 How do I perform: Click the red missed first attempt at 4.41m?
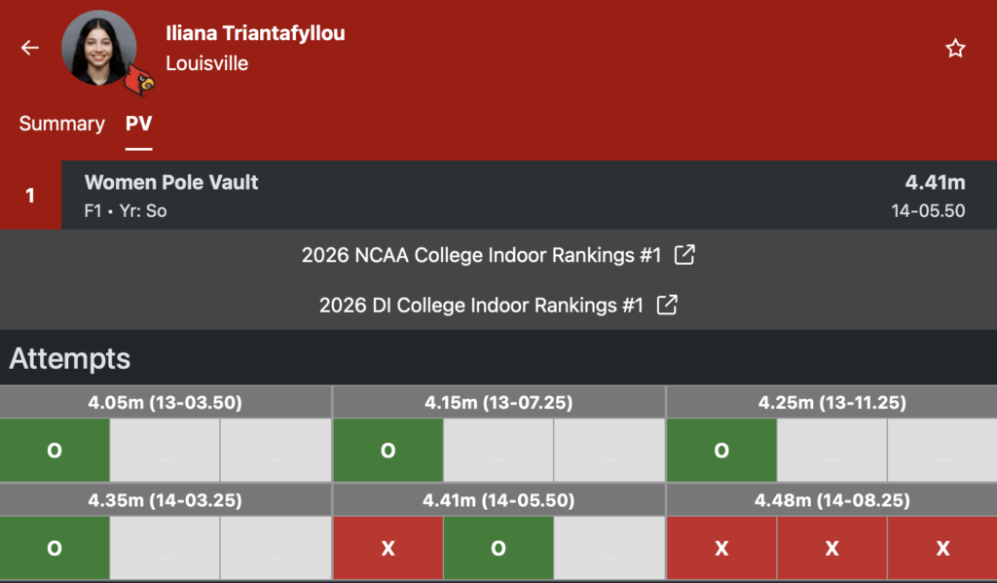point(388,548)
